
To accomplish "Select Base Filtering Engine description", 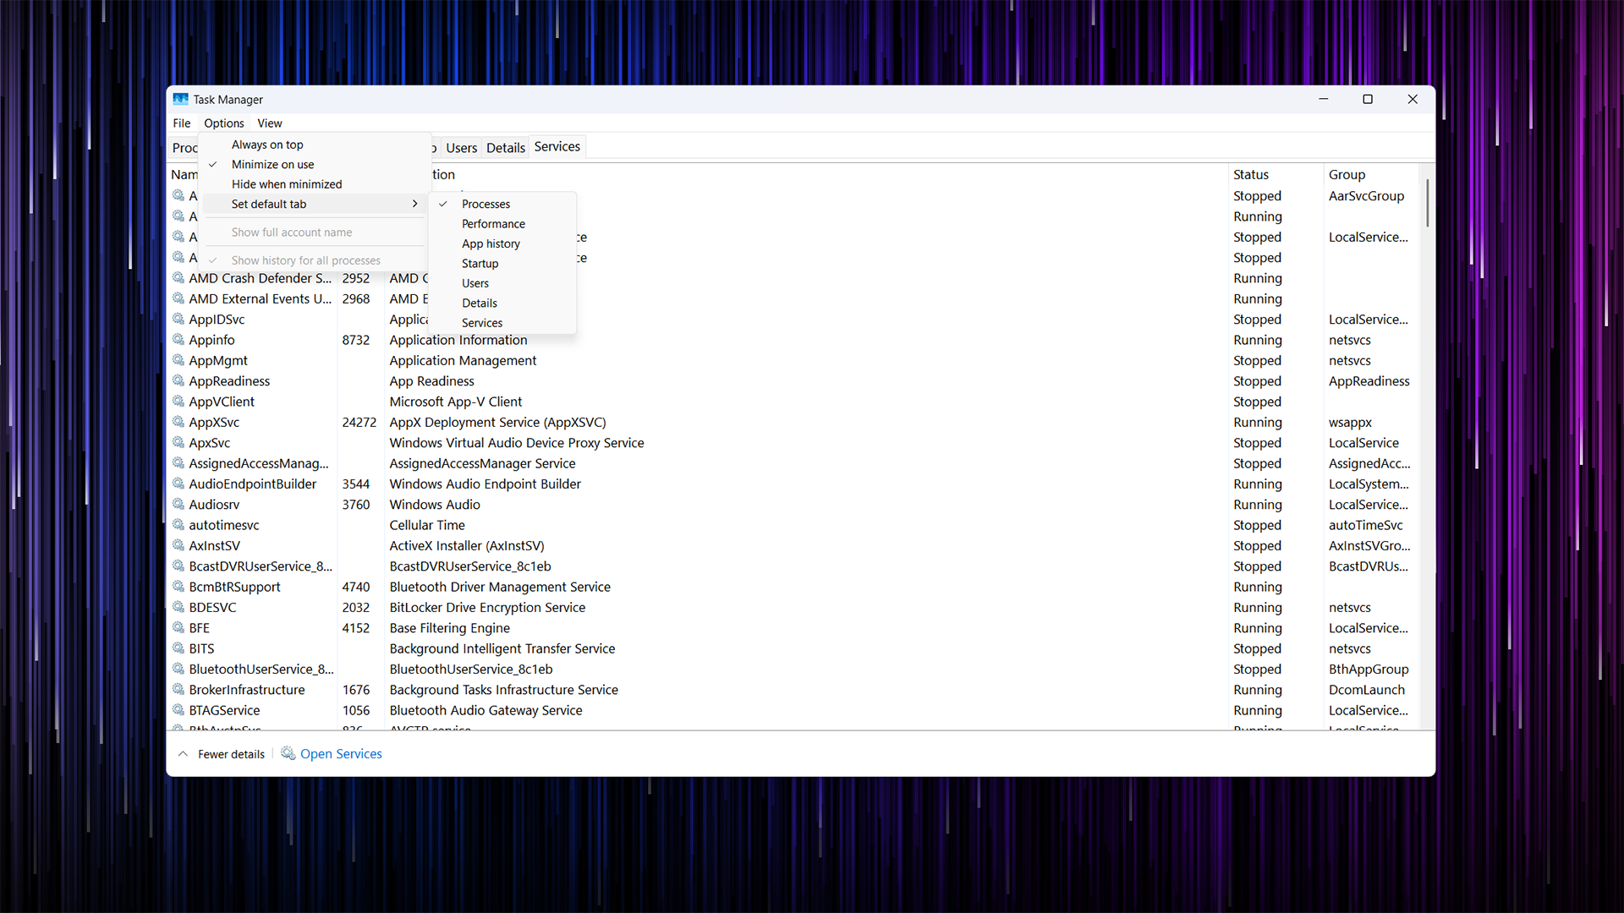I will pos(449,628).
